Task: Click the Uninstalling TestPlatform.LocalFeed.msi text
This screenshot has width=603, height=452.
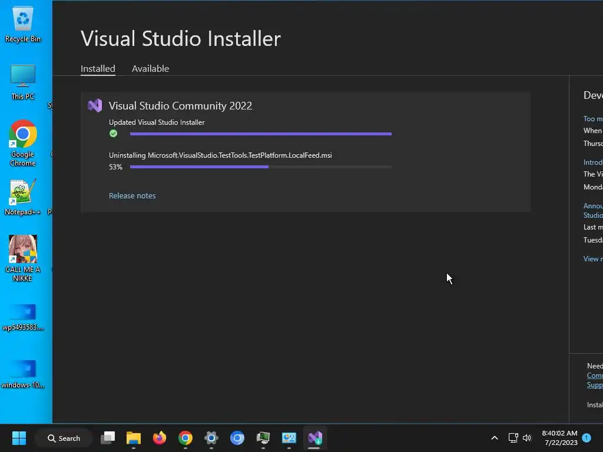Action: [220, 155]
